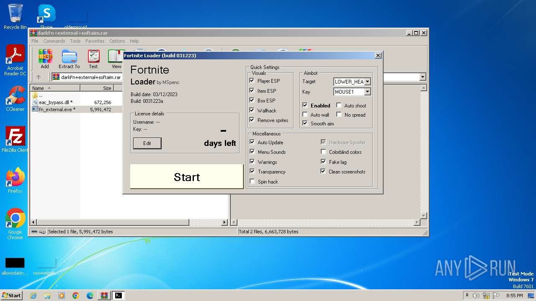
Task: Enable Colorblind colors checkbox
Action: pyautogui.click(x=323, y=152)
